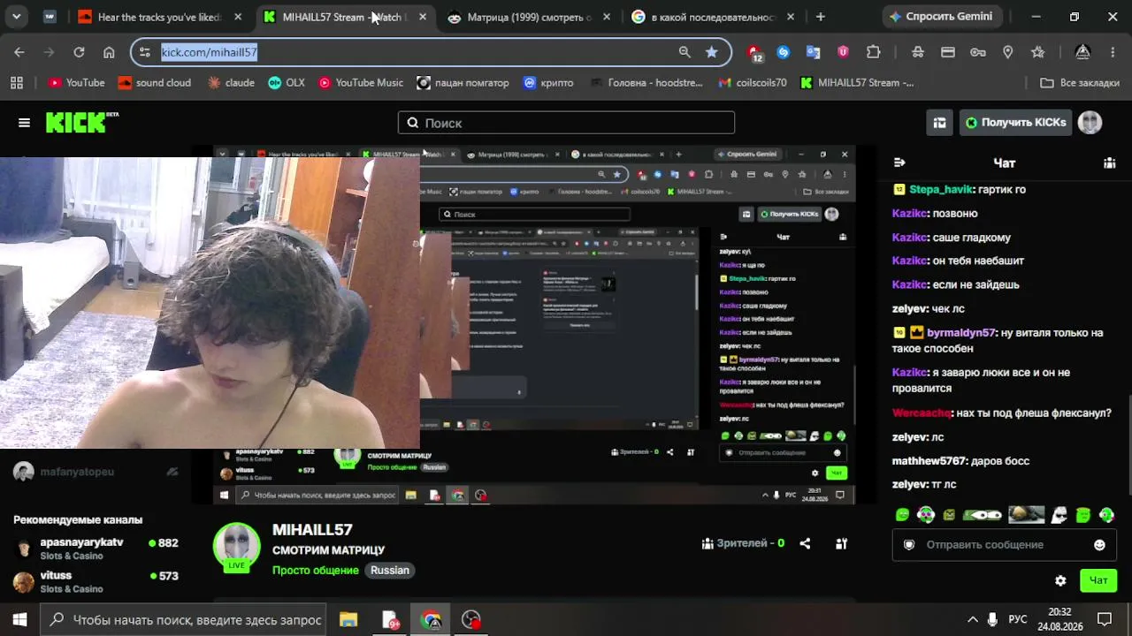
Task: Open recommended channel vituss
Action: click(x=96, y=582)
